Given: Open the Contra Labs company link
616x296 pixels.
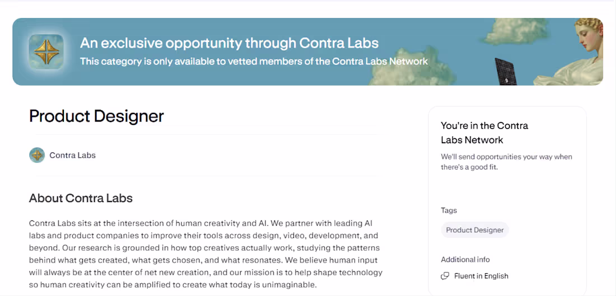Looking at the screenshot, I should coord(72,155).
